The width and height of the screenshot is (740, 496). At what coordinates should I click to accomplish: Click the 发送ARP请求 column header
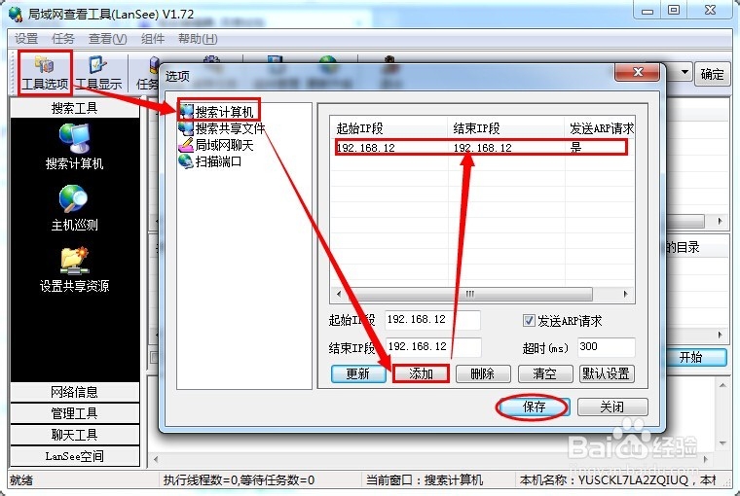600,127
